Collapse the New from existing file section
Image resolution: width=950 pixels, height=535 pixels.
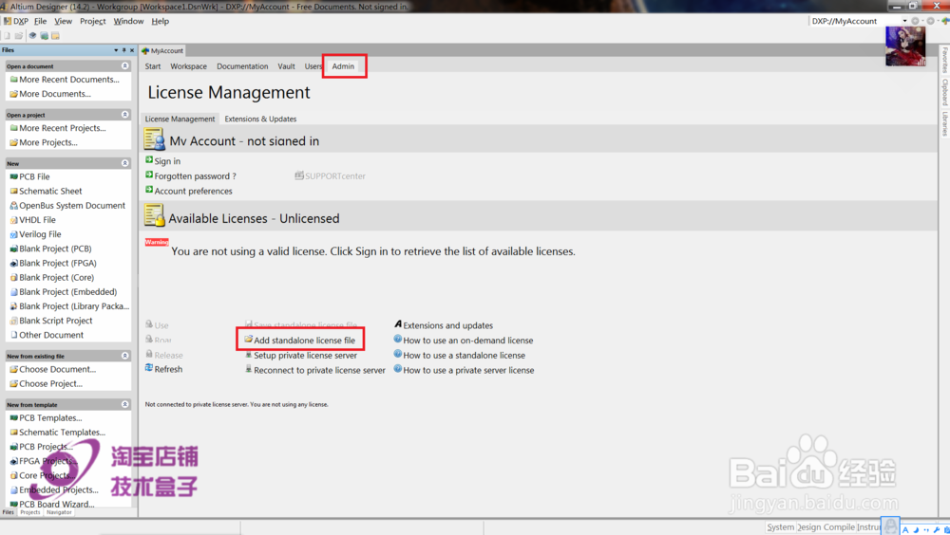tap(124, 356)
